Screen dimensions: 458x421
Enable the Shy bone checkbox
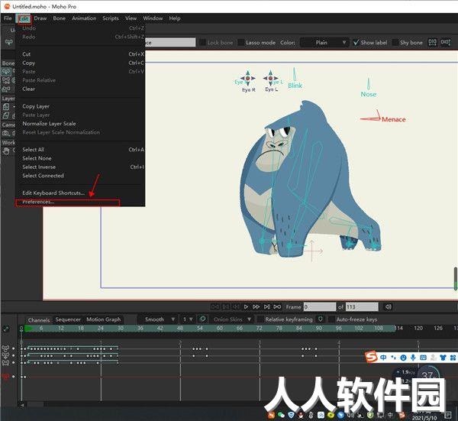(395, 42)
